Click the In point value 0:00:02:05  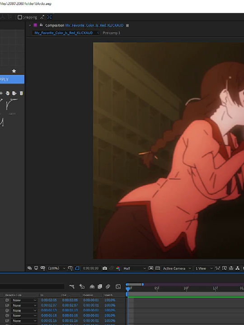(x=49, y=300)
